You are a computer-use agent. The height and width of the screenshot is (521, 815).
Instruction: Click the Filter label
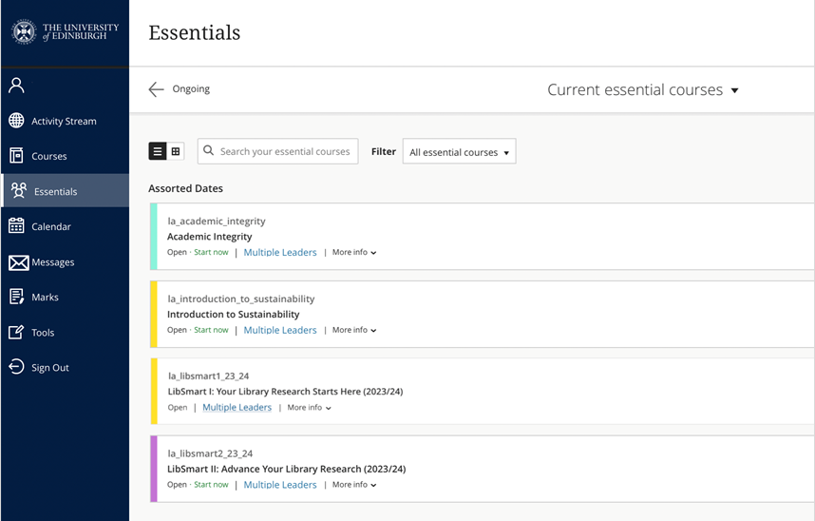[384, 151]
